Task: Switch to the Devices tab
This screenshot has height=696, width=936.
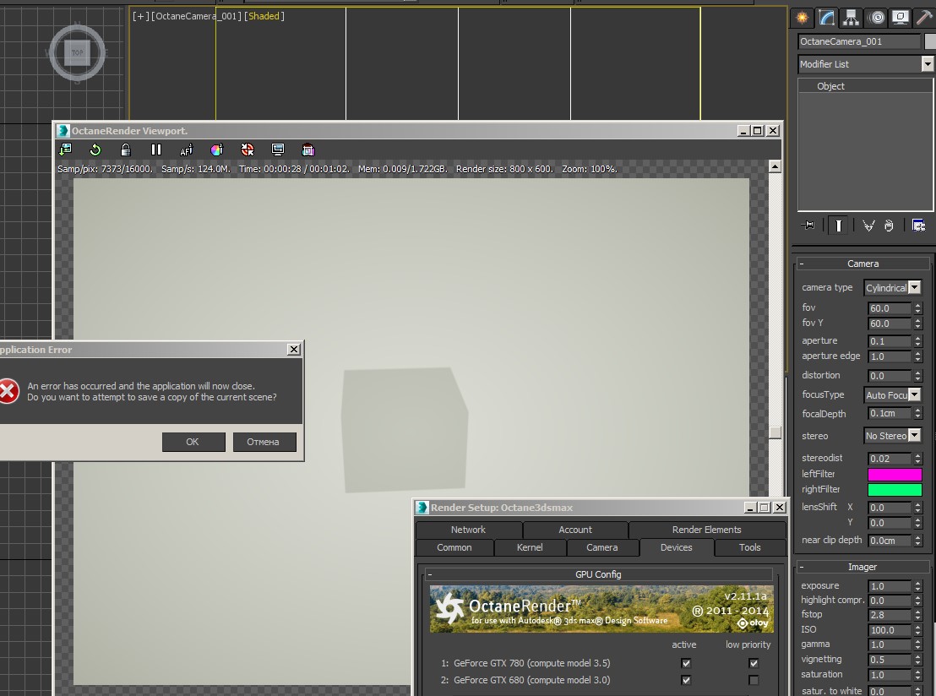Action: [x=677, y=547]
